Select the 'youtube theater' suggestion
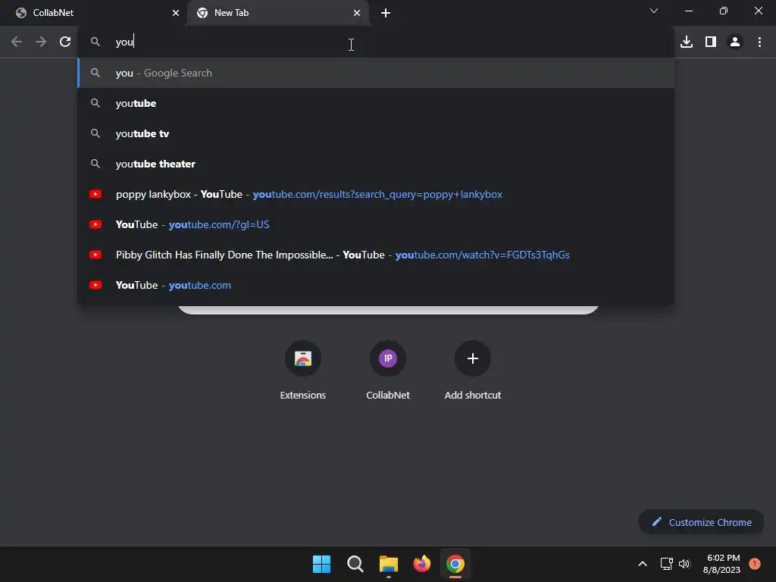 pyautogui.click(x=376, y=164)
